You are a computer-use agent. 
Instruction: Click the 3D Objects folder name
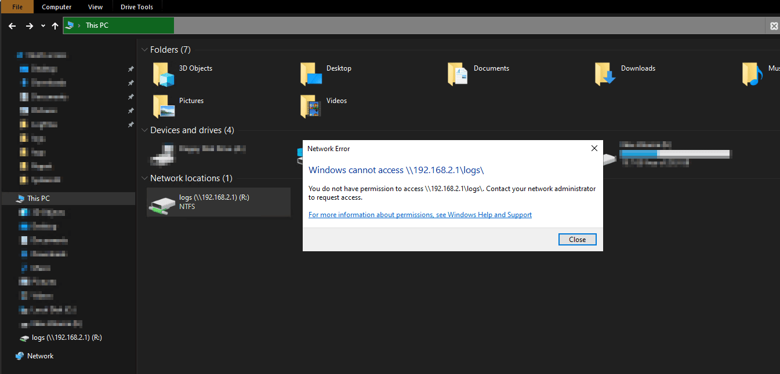[x=195, y=68]
